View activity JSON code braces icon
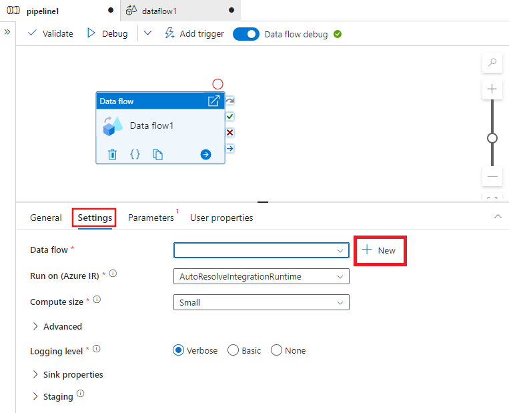The height and width of the screenshot is (413, 509). pyautogui.click(x=135, y=154)
